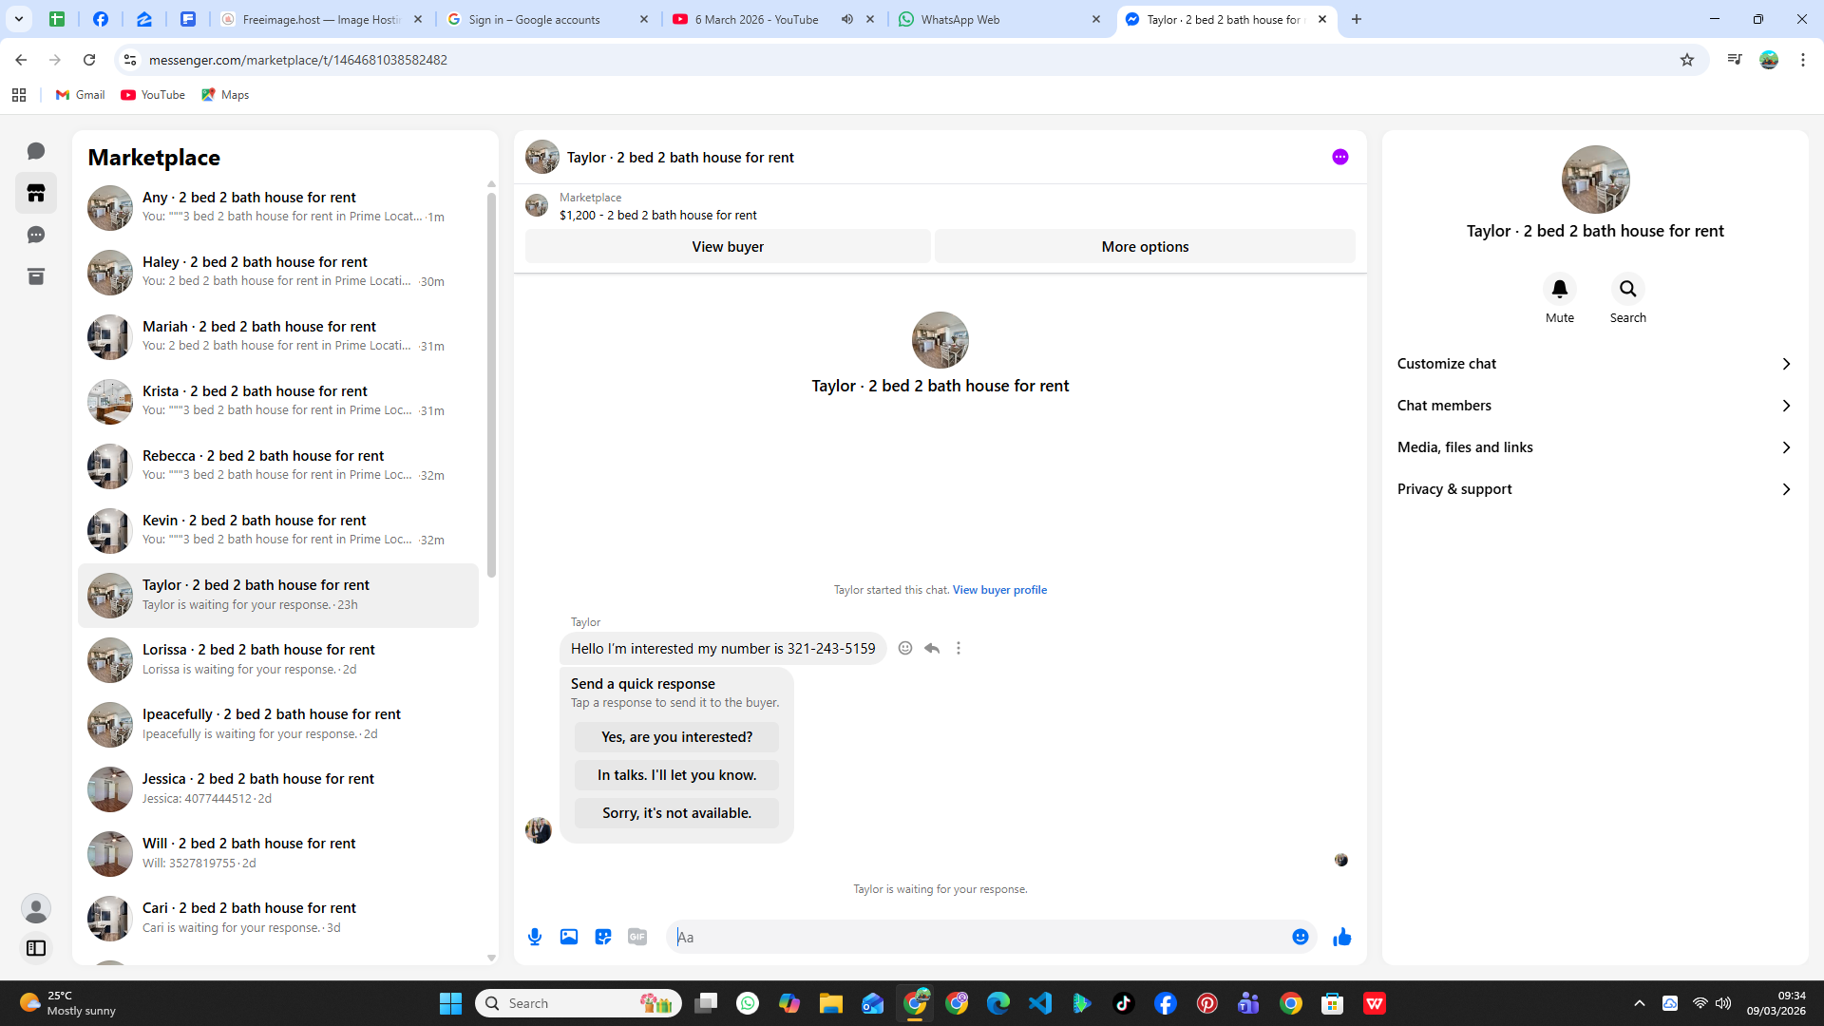Toggle the sidebar collapse icon

36,948
